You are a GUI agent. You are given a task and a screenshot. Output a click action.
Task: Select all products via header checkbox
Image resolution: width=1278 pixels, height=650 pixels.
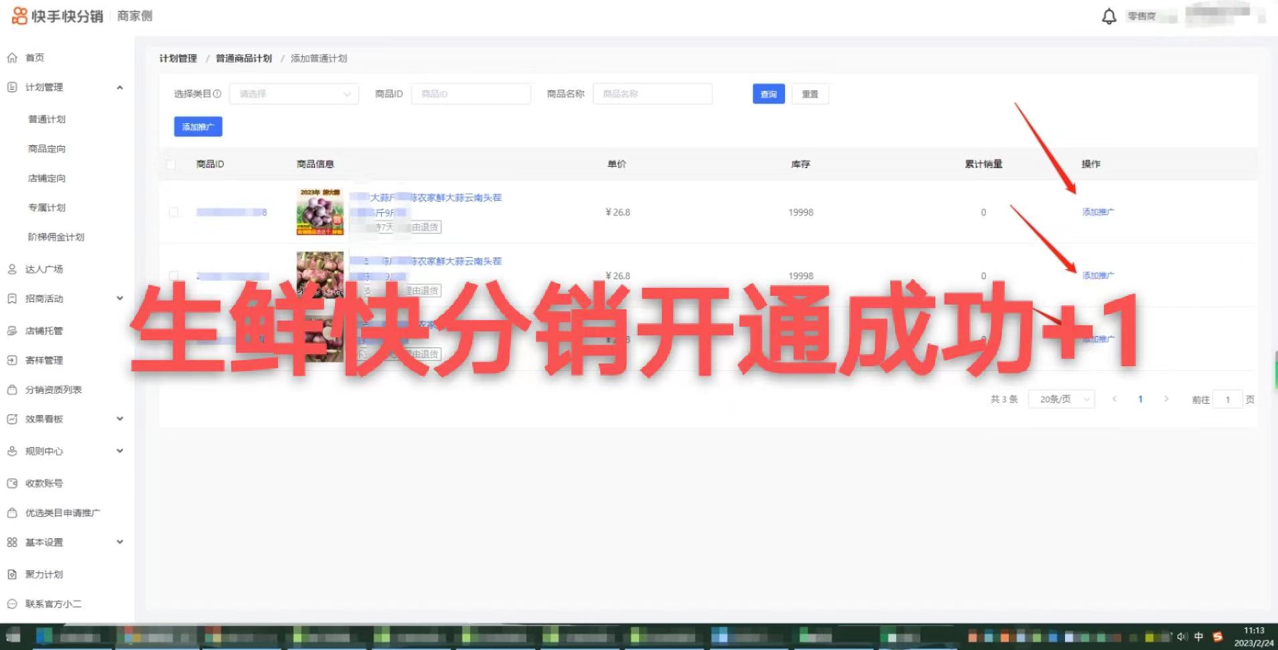[x=172, y=163]
